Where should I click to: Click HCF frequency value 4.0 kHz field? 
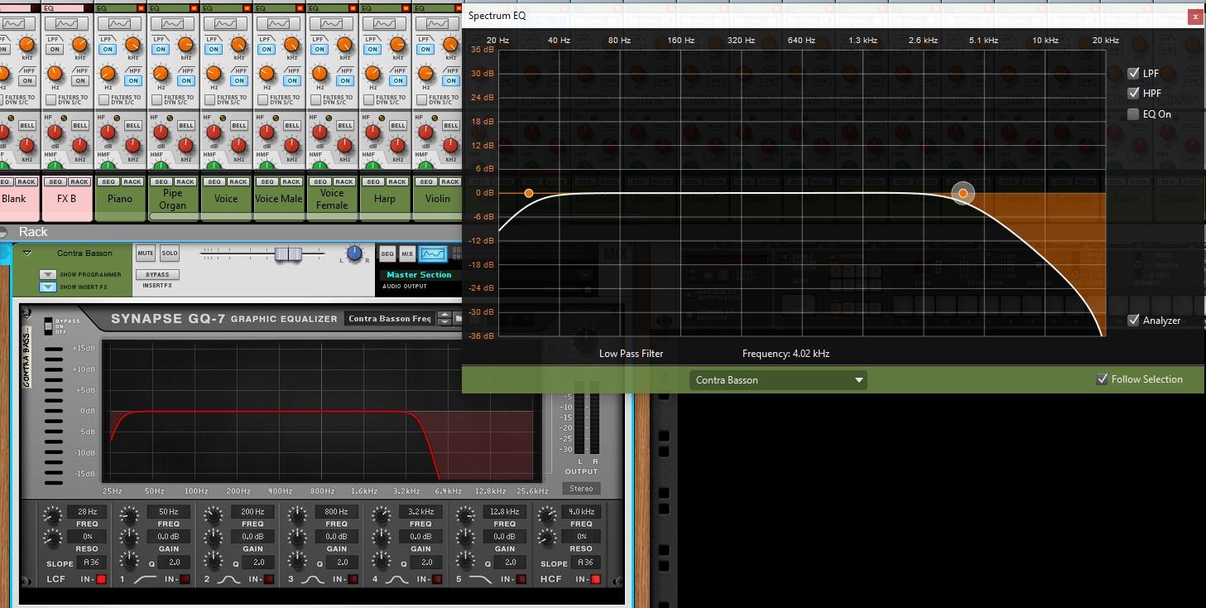point(582,512)
